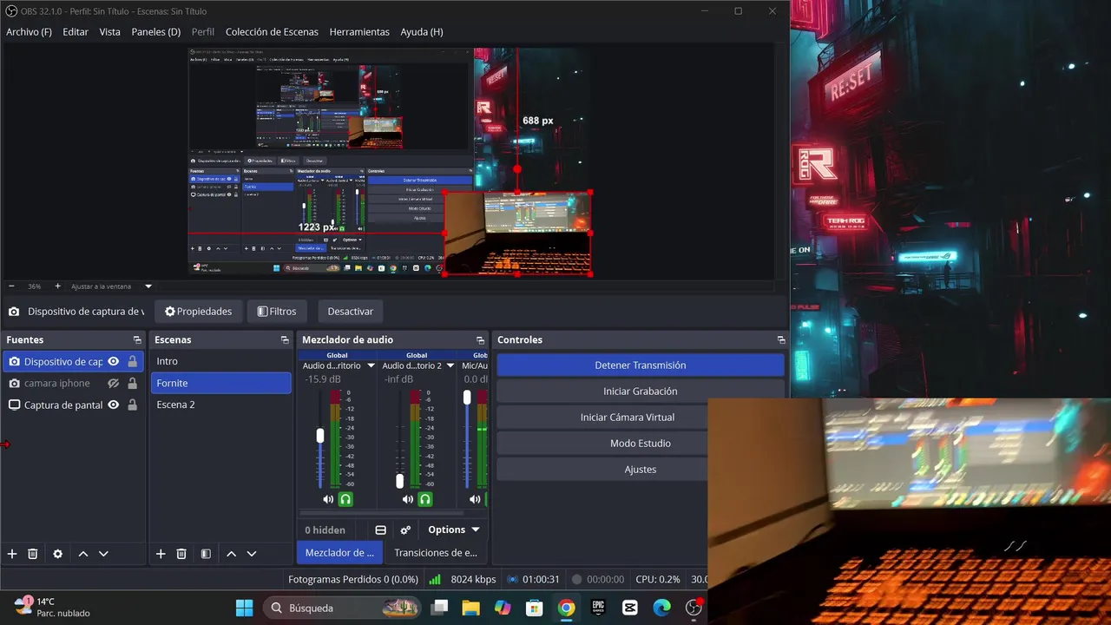Move selected source down in Fuentes
The height and width of the screenshot is (625, 1111).
(103, 554)
